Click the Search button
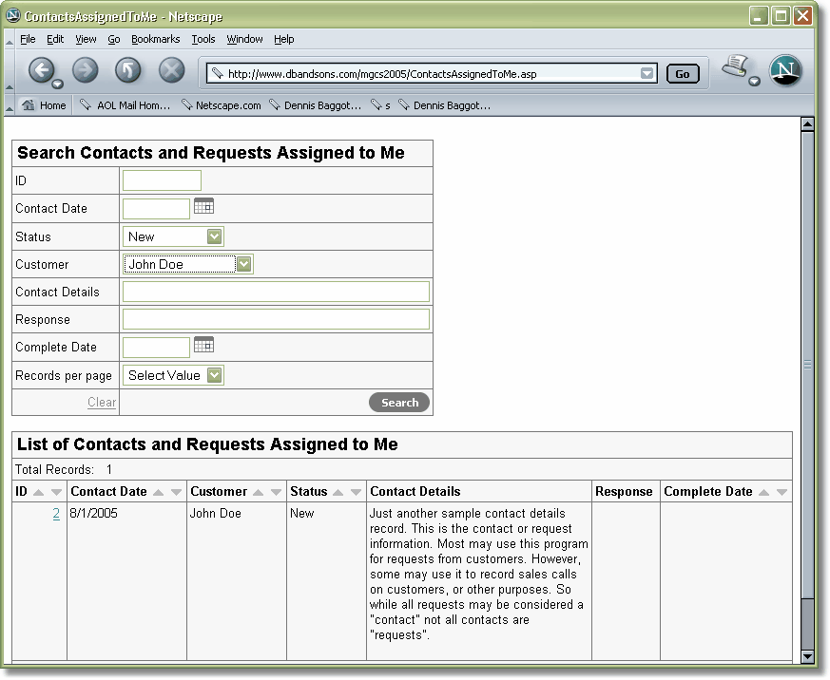Viewport: 830px width, 680px height. click(x=399, y=403)
